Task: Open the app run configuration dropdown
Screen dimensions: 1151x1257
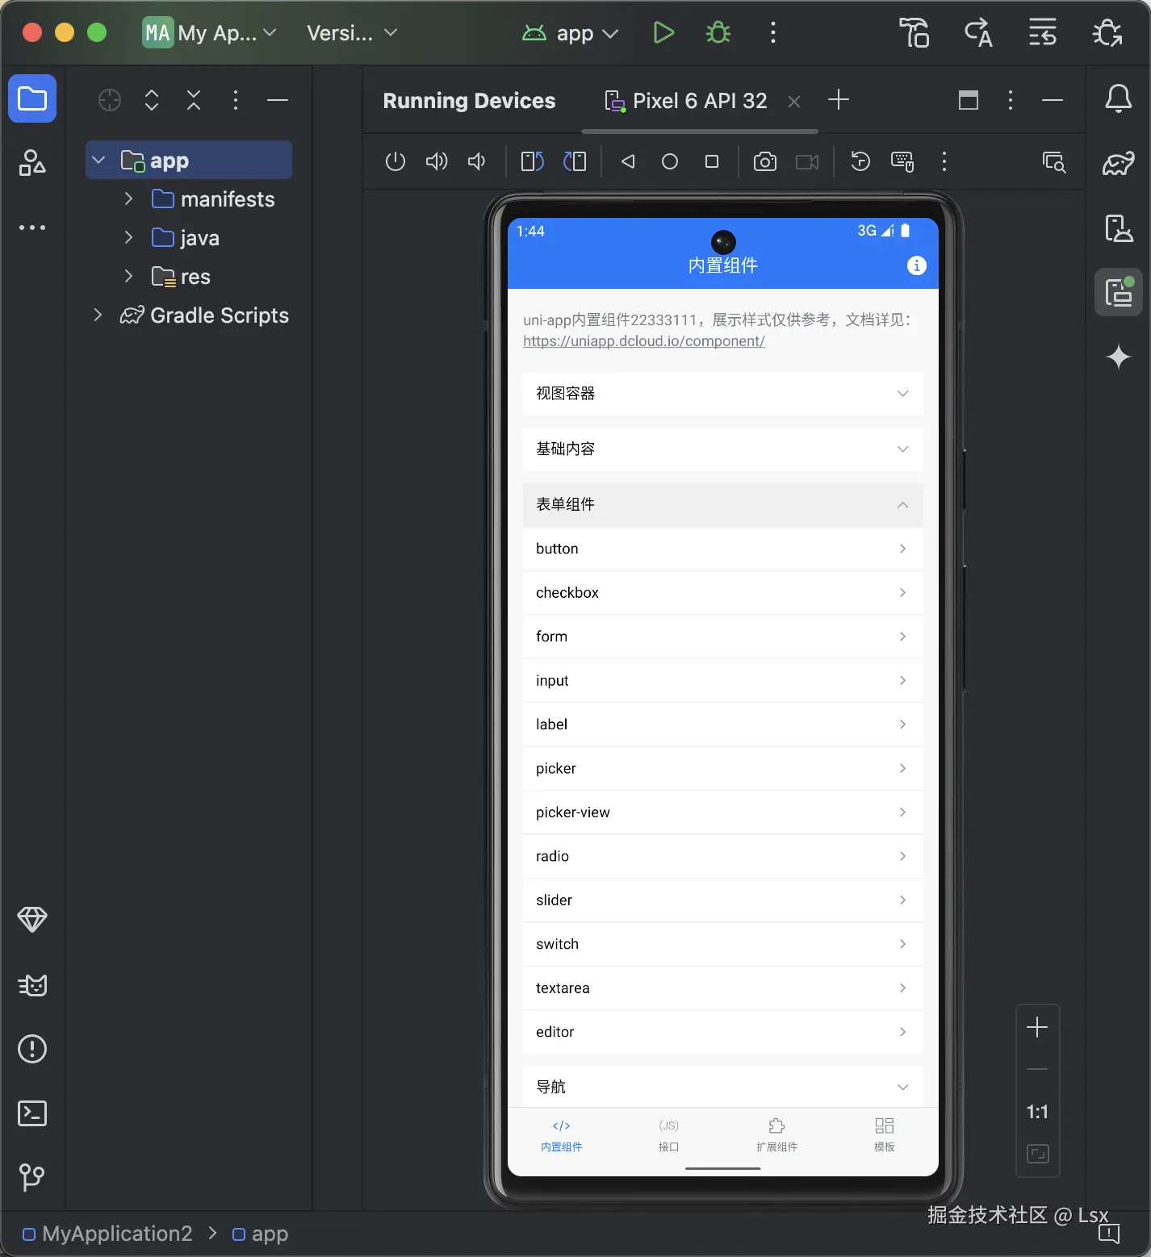Action: point(571,33)
